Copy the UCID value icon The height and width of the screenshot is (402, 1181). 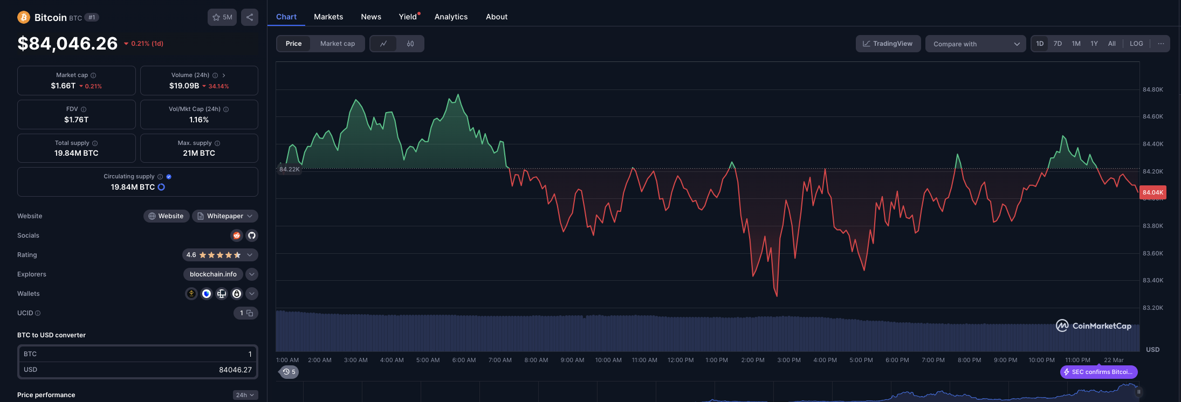tap(250, 313)
